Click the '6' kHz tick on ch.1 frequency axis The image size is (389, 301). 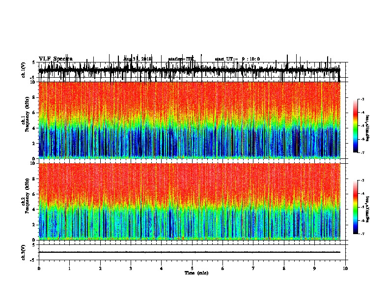pos(34,113)
